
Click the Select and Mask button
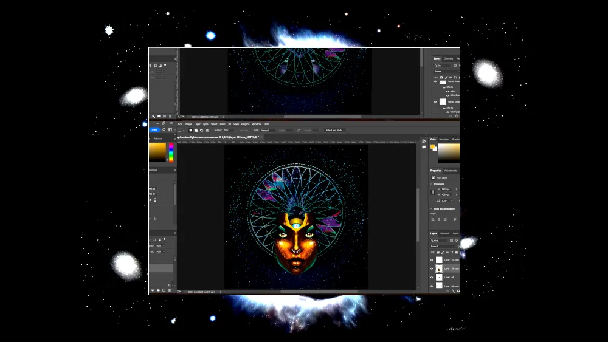[334, 130]
